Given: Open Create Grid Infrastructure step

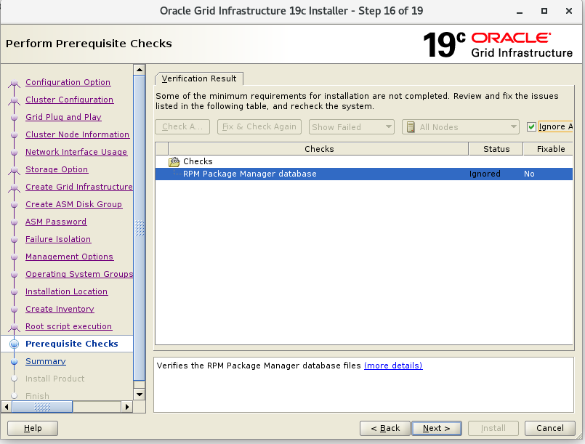Looking at the screenshot, I should (79, 187).
